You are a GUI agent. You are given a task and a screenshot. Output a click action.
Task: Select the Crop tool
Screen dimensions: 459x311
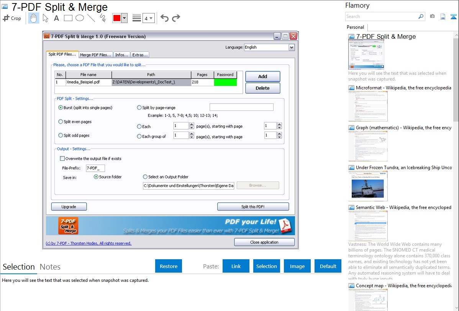click(x=12, y=18)
